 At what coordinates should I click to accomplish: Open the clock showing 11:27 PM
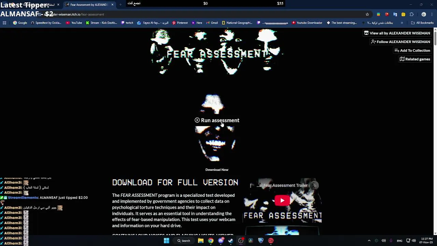click(427, 241)
